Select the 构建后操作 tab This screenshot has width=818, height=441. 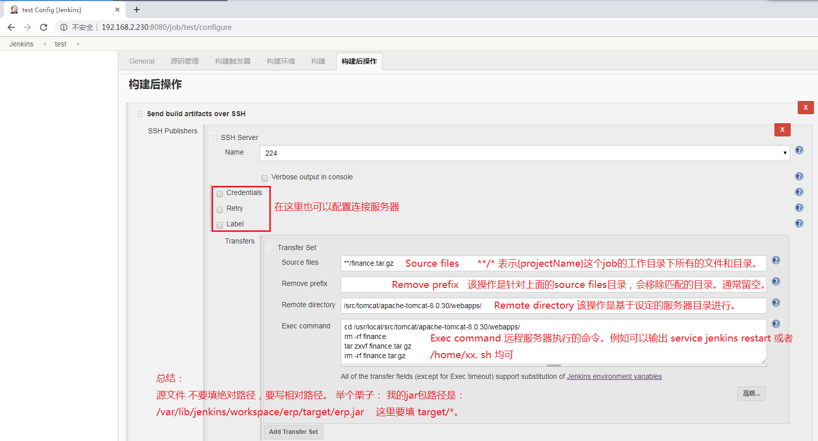359,61
